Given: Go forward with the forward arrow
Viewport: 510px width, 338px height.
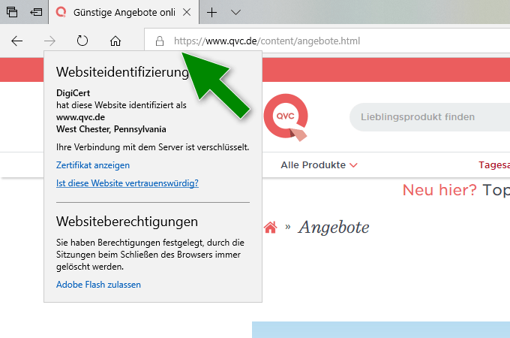Looking at the screenshot, I should point(49,41).
